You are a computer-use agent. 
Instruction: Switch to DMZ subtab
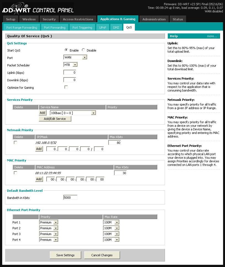click(116, 27)
